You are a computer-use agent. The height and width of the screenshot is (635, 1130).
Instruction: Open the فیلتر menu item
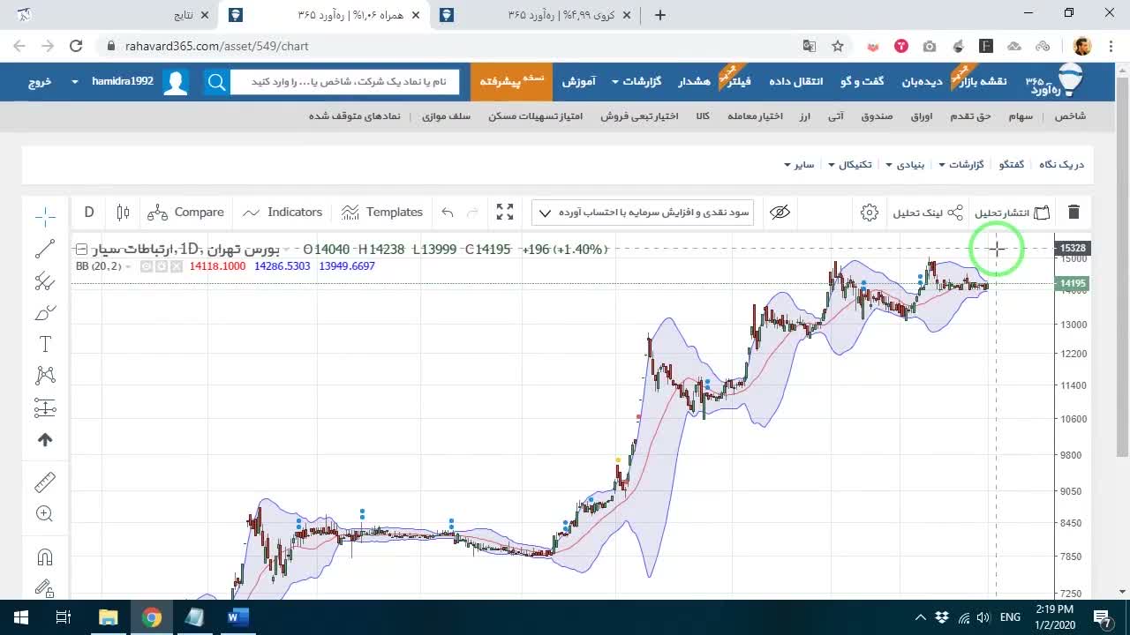pos(737,81)
